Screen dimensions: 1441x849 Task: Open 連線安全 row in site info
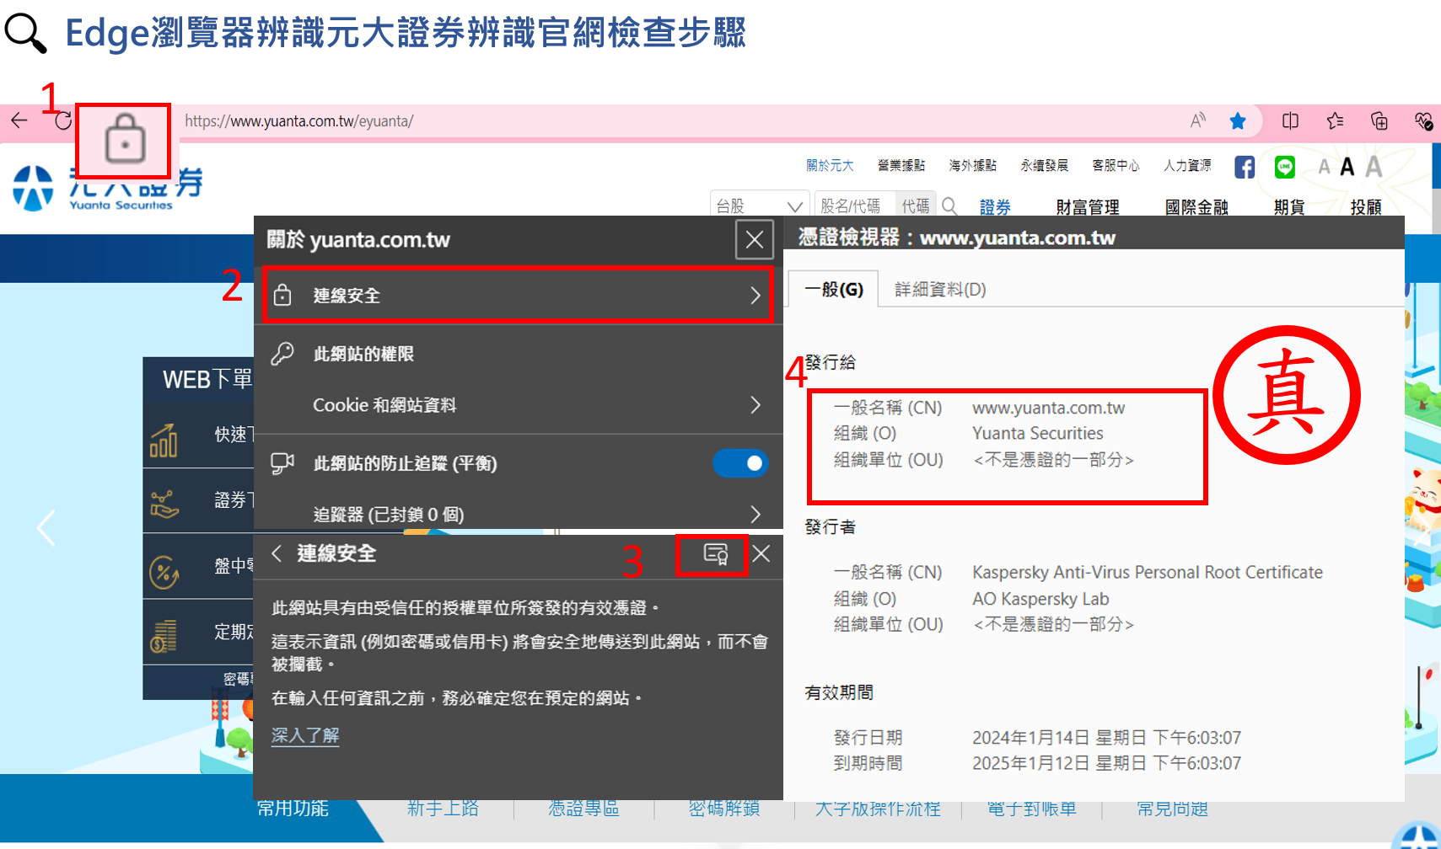click(518, 295)
